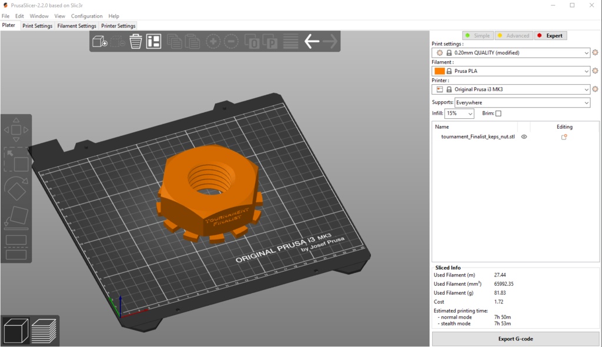
Task: Select the Move tool
Action: pos(16,130)
